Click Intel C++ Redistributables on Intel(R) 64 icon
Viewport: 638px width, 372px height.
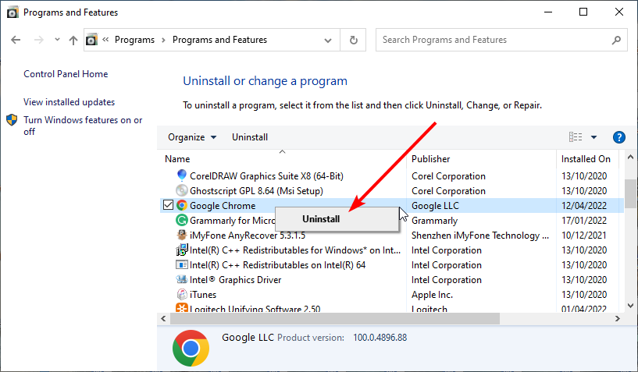[x=181, y=264]
